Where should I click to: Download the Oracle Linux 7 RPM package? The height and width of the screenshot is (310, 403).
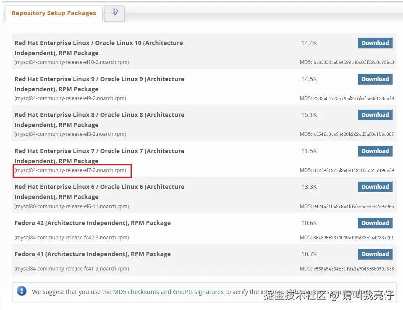tap(375, 151)
